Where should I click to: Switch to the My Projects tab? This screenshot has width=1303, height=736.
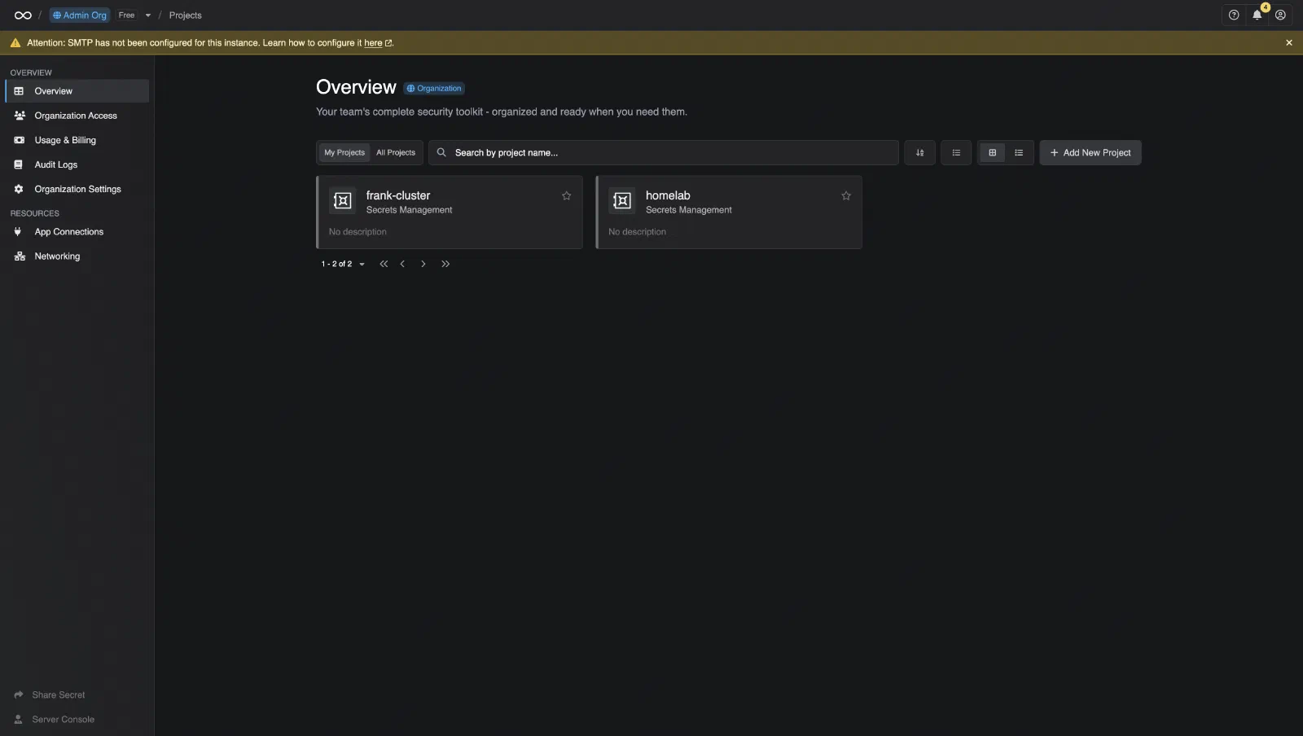344,153
